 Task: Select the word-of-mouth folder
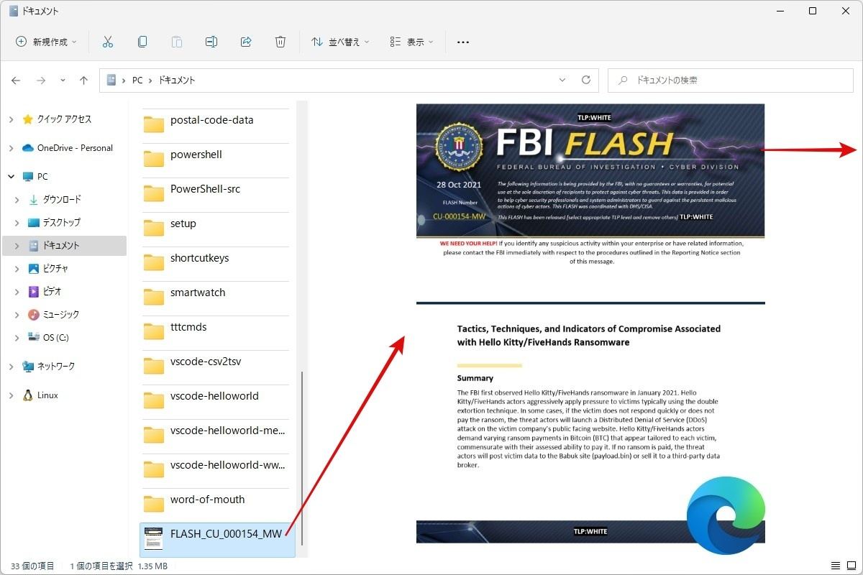click(x=215, y=503)
